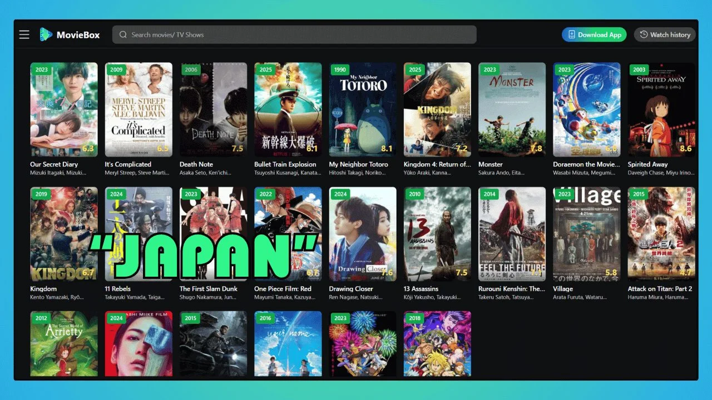Click cast text Arata Furuta, Wataru...
The image size is (712, 400).
pos(580,297)
